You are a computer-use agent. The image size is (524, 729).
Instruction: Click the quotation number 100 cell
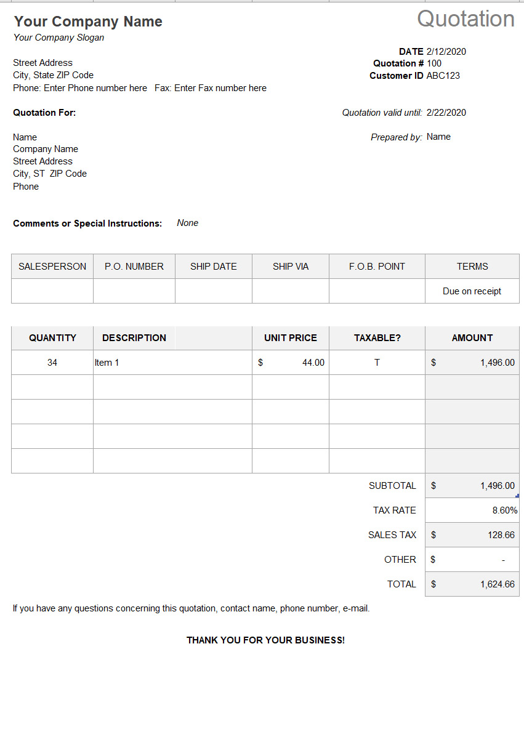tap(434, 63)
